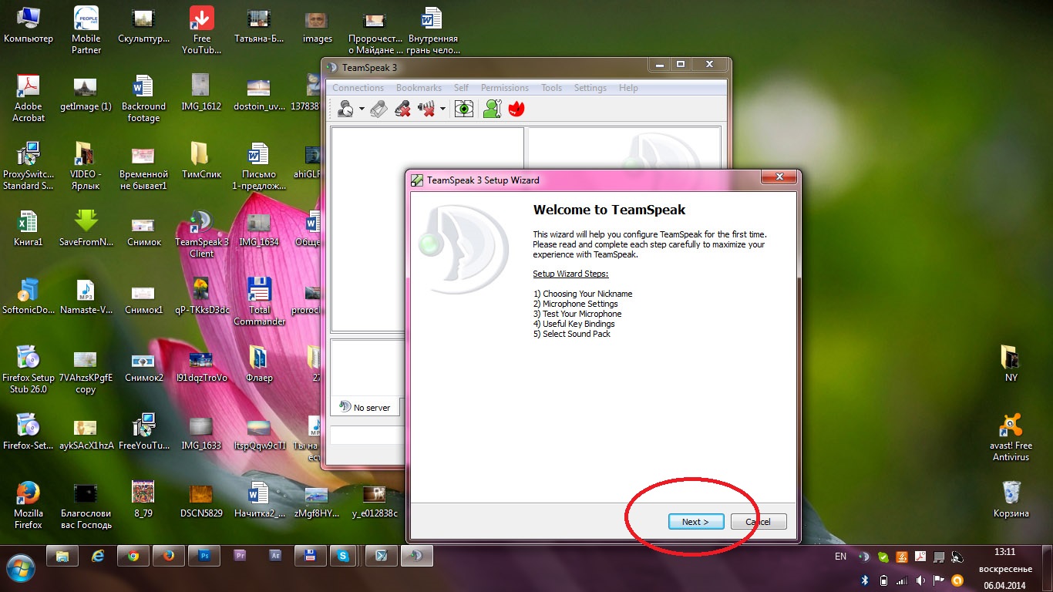Mute speakers using the toolbar icon

coord(426,109)
